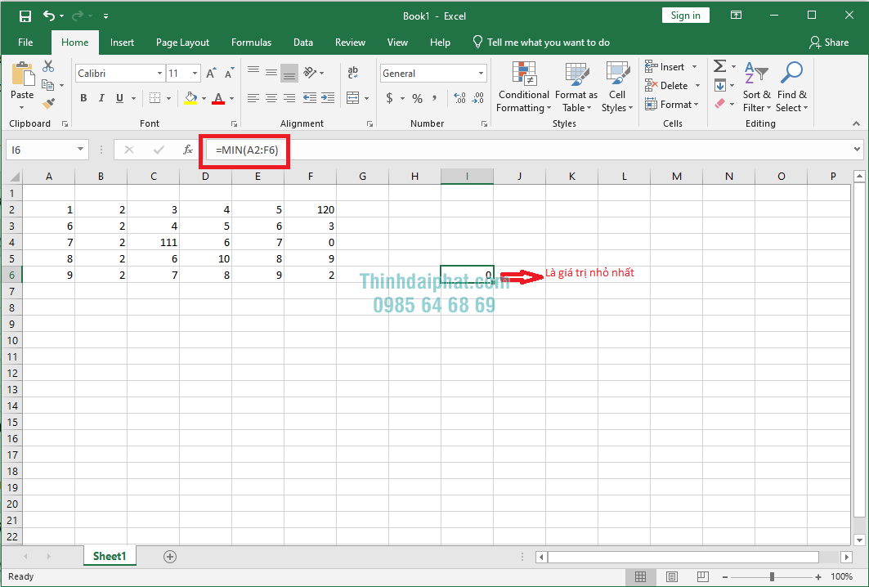Click the Sign in button
The width and height of the screenshot is (869, 587).
[x=685, y=16]
